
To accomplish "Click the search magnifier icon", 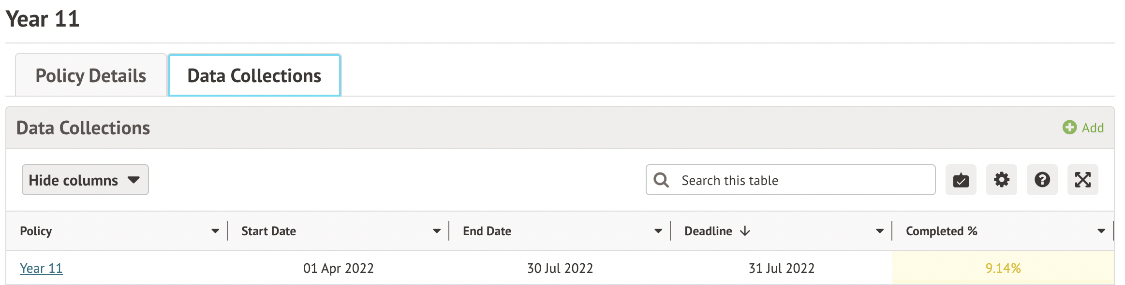I will point(661,180).
